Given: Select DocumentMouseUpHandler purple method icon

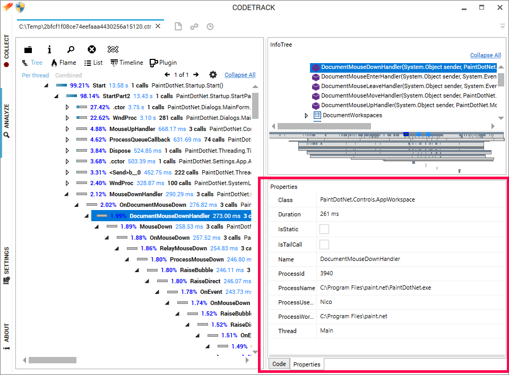Looking at the screenshot, I should (315, 106).
